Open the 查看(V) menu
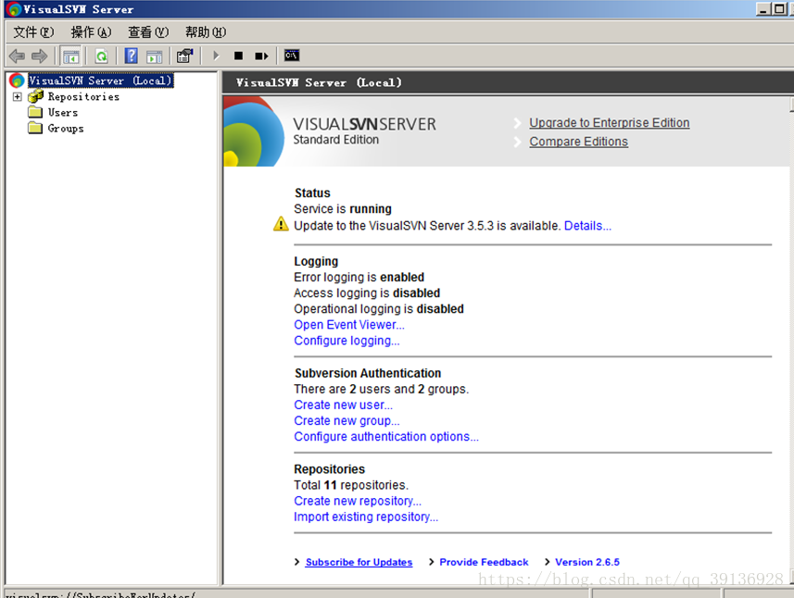The width and height of the screenshot is (794, 598). [148, 32]
